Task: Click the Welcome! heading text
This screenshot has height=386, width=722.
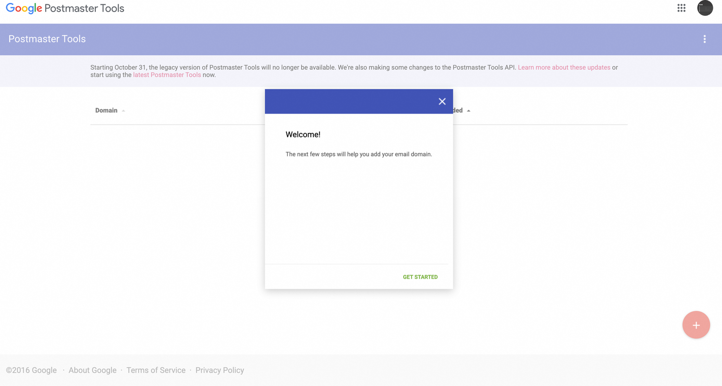Action: pyautogui.click(x=303, y=134)
